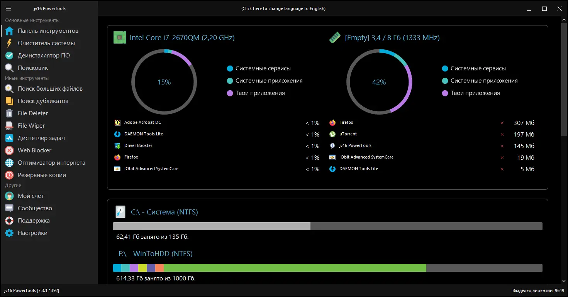Terminate jv16 PowerTools with its red X
568x297 pixels.
pyautogui.click(x=502, y=146)
